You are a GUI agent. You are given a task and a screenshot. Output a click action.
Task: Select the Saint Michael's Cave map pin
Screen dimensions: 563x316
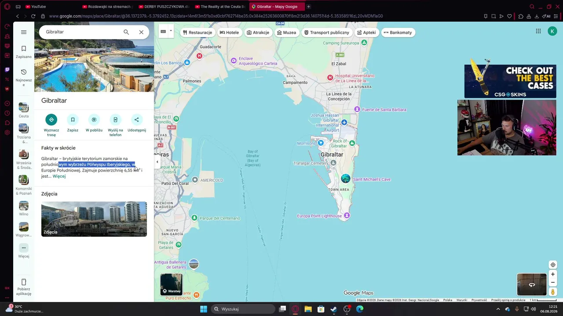(346, 178)
